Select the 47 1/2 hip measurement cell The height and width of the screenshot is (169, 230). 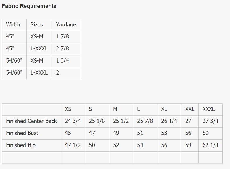(73, 145)
